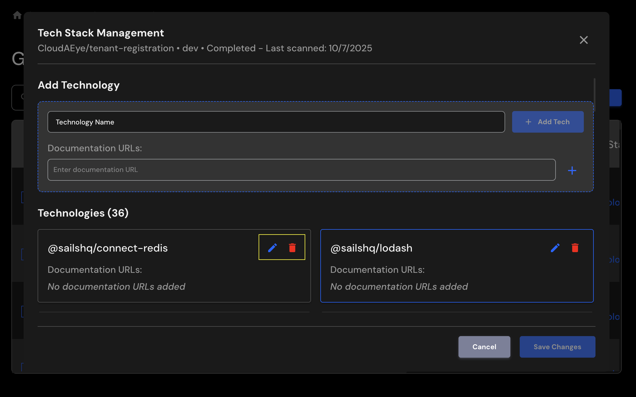Viewport: 636px width, 397px height.
Task: Remove @sailshq/lodash using the trash icon
Action: (x=575, y=248)
